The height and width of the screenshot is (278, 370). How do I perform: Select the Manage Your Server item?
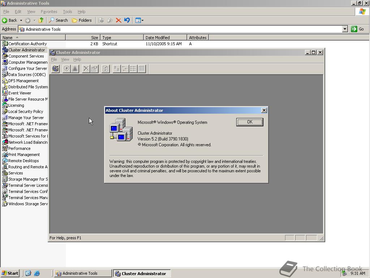coord(23,118)
